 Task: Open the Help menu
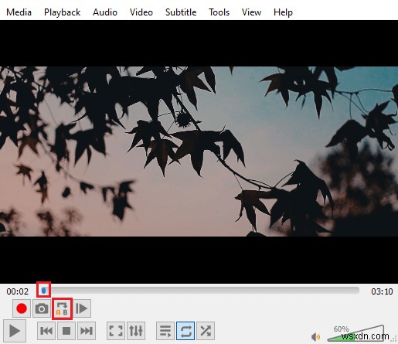(x=283, y=12)
